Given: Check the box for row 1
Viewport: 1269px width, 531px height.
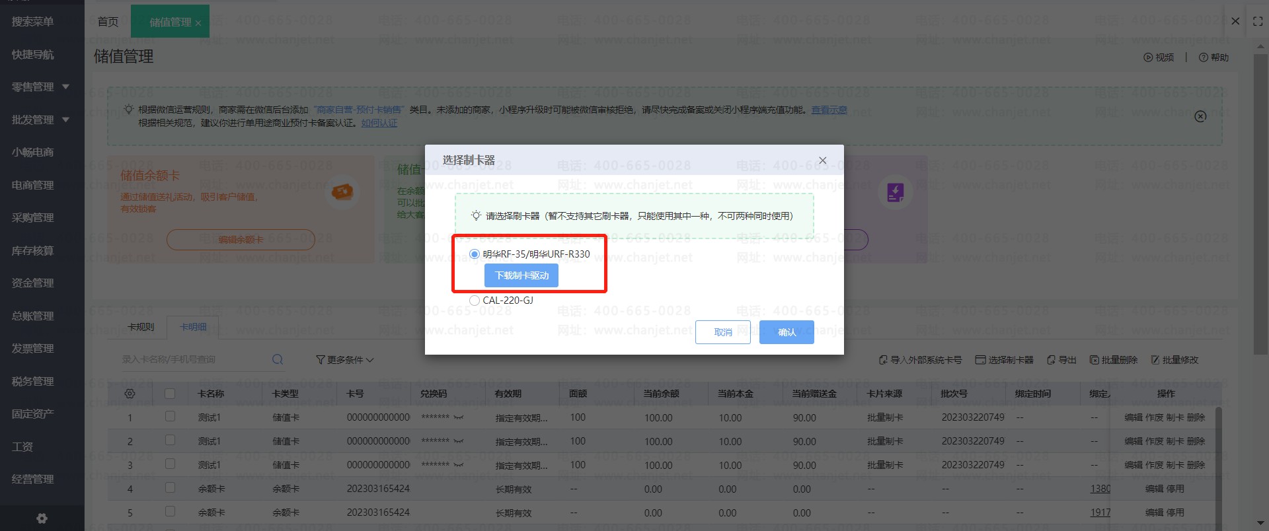Looking at the screenshot, I should click(170, 417).
